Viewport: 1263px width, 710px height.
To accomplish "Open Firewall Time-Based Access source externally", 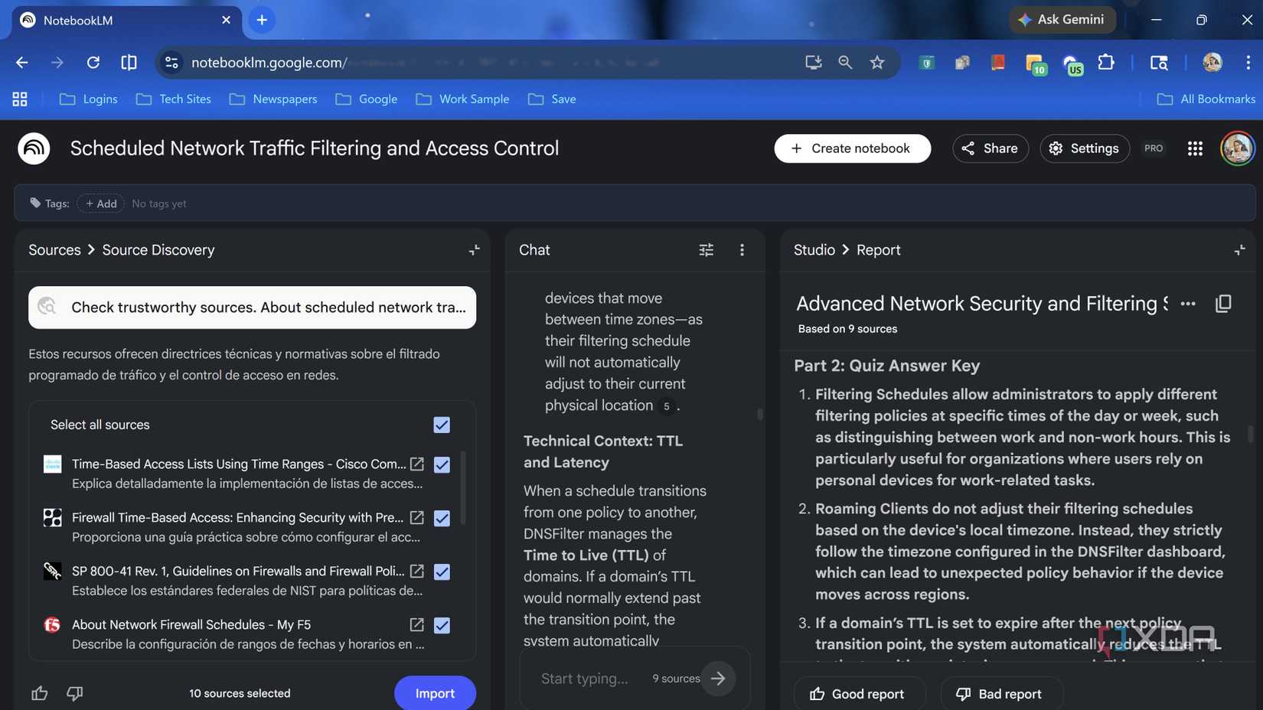I will [416, 518].
